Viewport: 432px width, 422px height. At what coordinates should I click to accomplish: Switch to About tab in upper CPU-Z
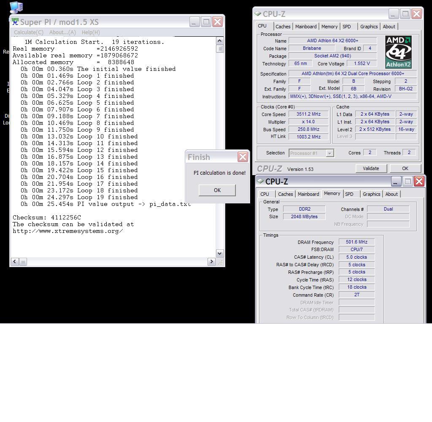[x=389, y=27]
